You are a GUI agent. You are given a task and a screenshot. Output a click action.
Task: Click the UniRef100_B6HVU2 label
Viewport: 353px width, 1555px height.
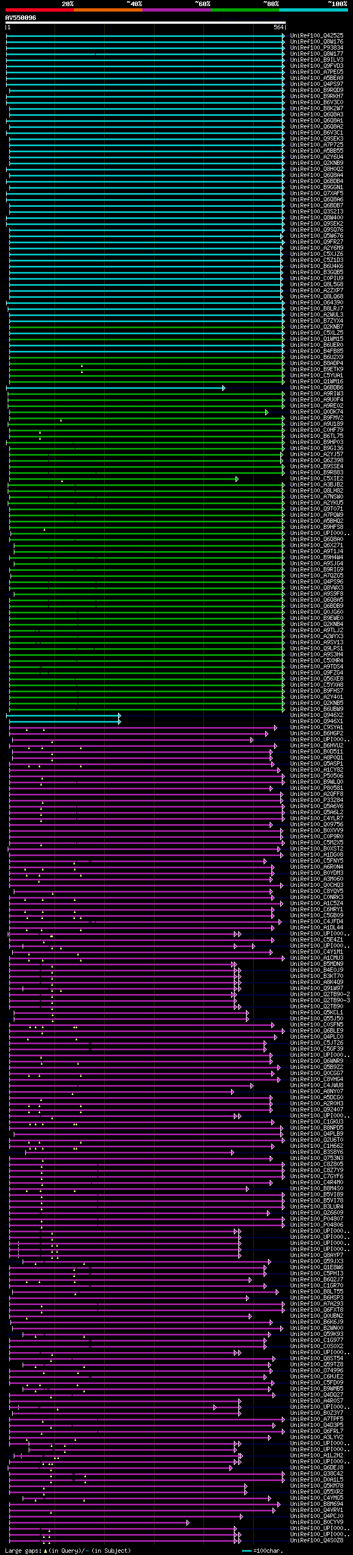coord(317,746)
